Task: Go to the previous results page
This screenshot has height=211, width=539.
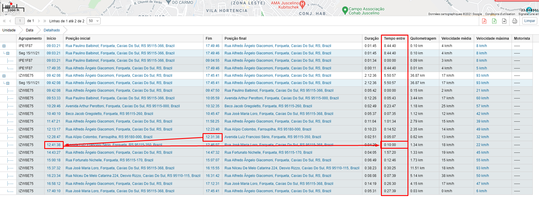Action: [10, 21]
